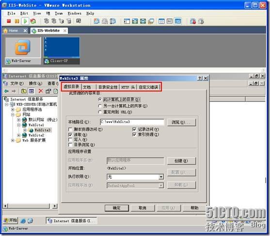Click the dialog help question mark button
270x236 pixels.
pos(200,79)
